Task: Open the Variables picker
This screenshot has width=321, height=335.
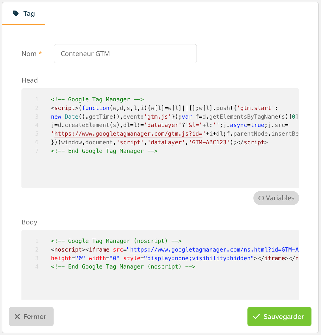Action: [276, 198]
